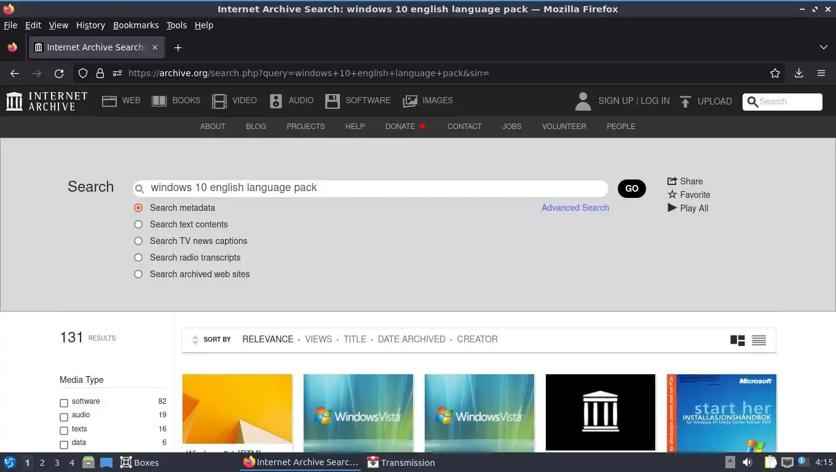Click the Share icon
This screenshot has width=836, height=472.
pyautogui.click(x=672, y=181)
